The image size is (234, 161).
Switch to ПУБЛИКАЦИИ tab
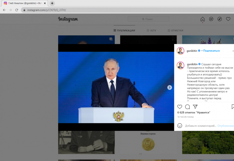(x=124, y=30)
